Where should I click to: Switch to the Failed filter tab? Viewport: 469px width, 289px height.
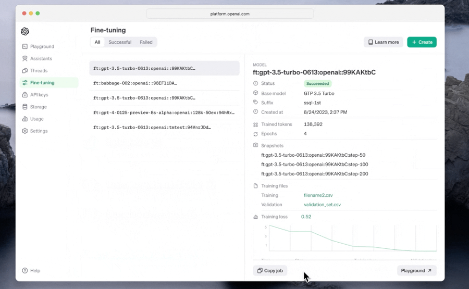pyautogui.click(x=146, y=42)
